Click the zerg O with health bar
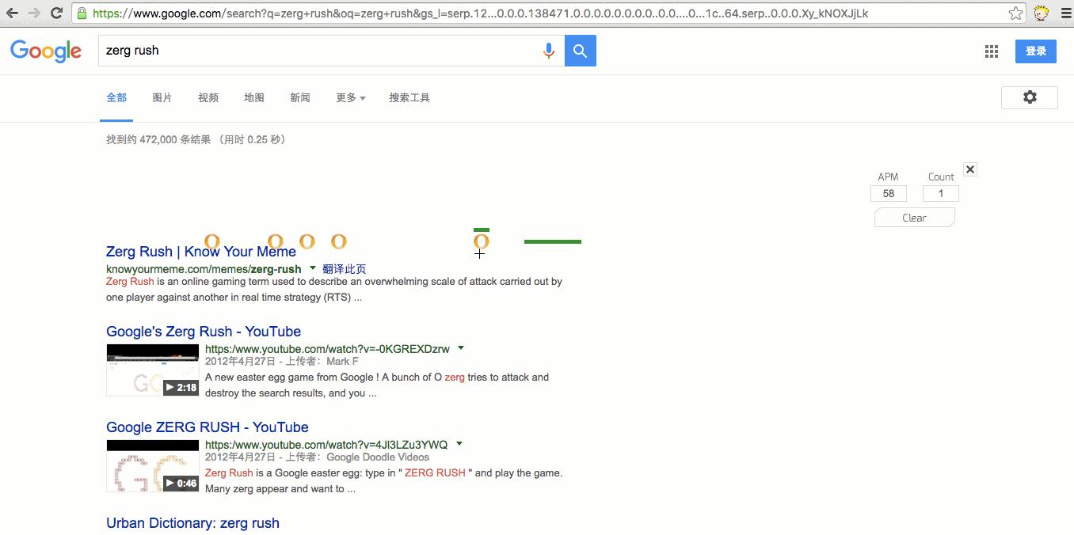 481,241
